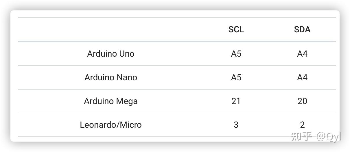Screen dimensions: 350x152
Task: Select the Arduino Mega row label
Action: 111,101
